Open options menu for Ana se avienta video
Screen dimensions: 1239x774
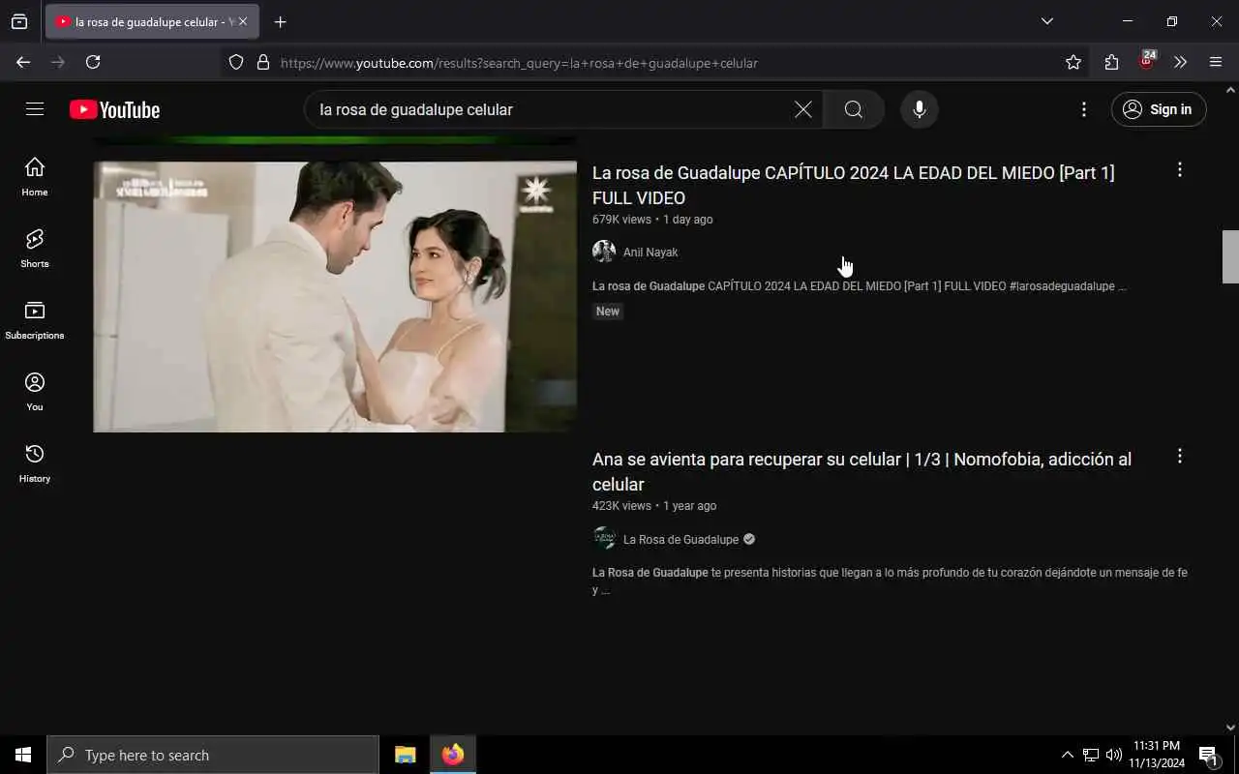pos(1179,456)
